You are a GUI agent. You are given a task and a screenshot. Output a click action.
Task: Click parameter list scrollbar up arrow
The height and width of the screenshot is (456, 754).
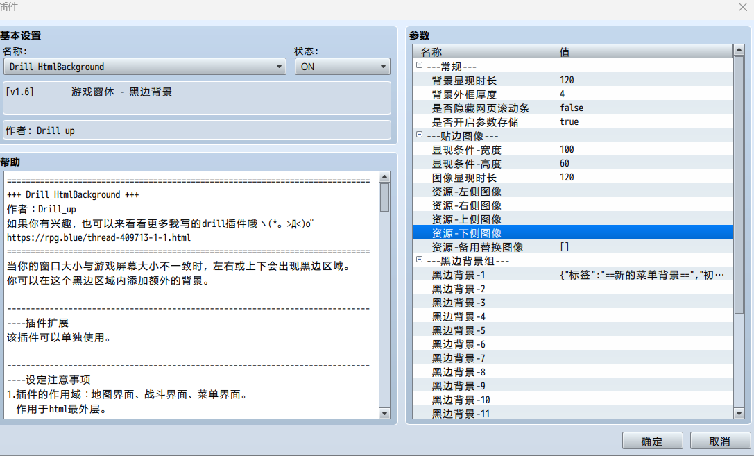(739, 49)
